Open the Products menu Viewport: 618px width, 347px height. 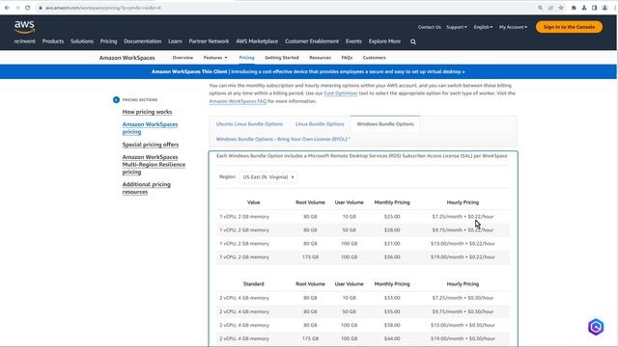click(53, 41)
